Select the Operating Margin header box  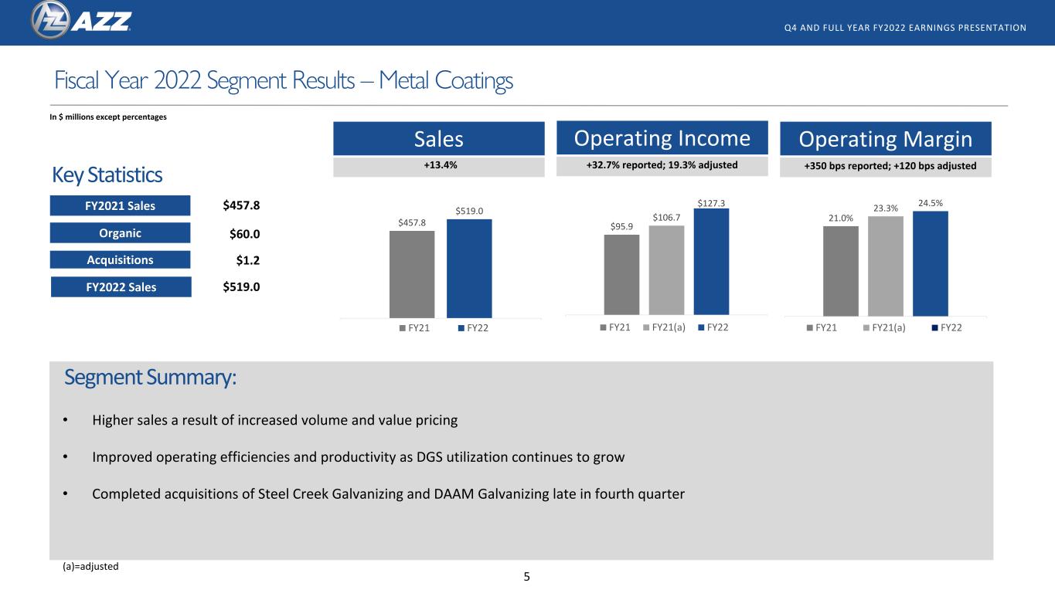(x=886, y=139)
